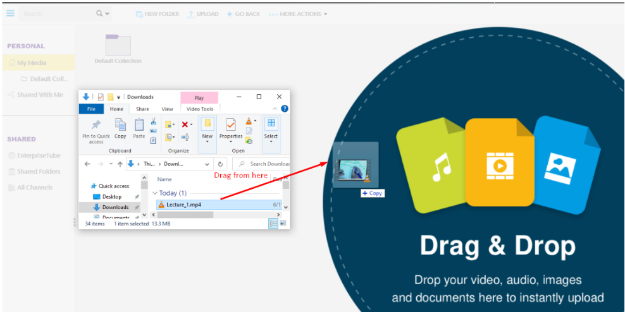625x312 pixels.
Task: Collapse the Today (1) file group
Action: point(155,193)
